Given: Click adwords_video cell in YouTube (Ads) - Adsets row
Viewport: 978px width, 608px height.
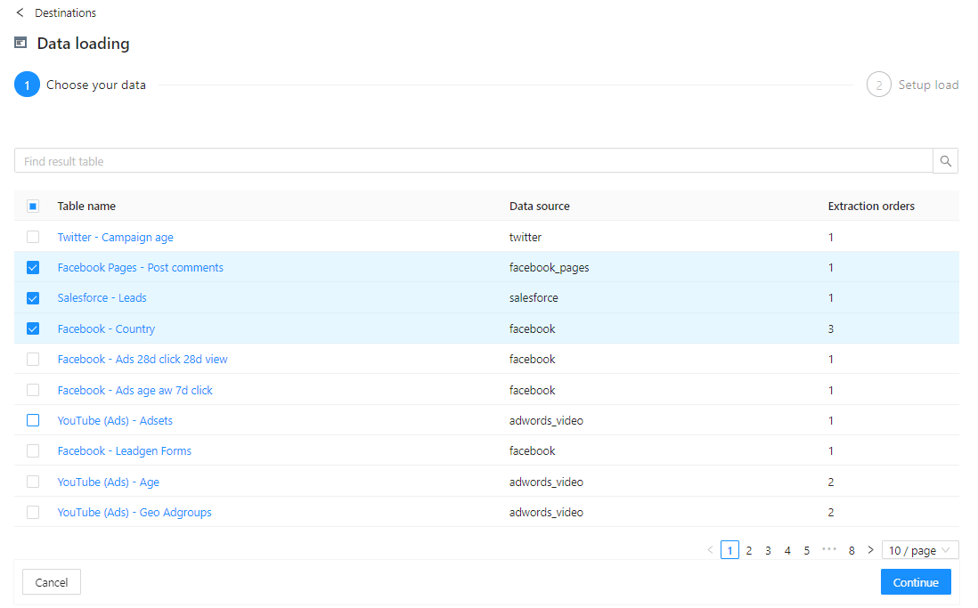Looking at the screenshot, I should [546, 420].
